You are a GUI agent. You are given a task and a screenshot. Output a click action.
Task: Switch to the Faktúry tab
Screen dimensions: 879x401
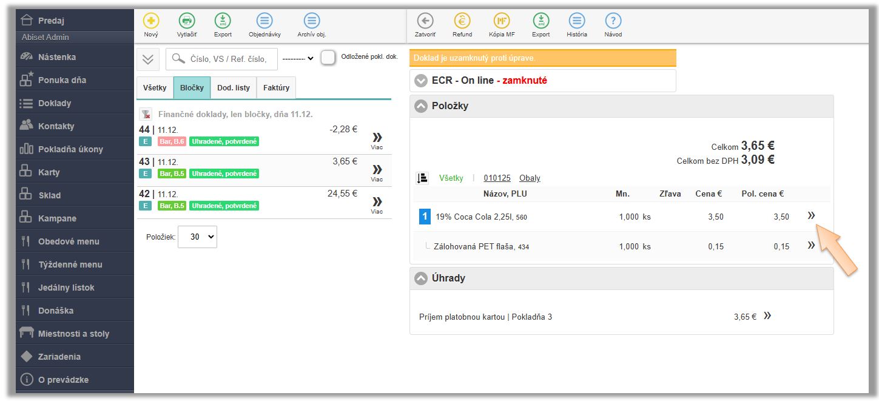pyautogui.click(x=276, y=88)
